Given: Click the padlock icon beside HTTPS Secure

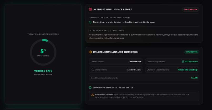Looking at the screenshot, I should 183,61.
